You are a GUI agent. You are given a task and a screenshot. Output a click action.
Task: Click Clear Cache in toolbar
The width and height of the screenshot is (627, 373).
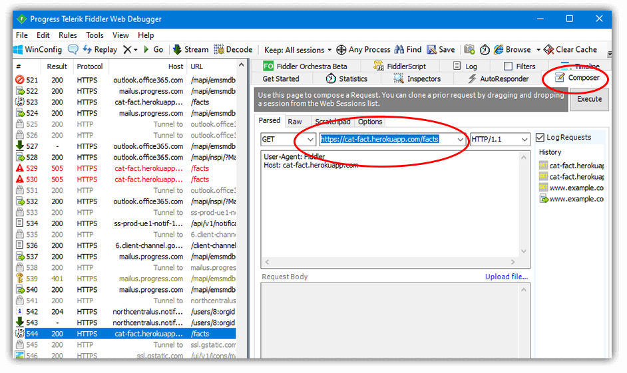coord(570,49)
